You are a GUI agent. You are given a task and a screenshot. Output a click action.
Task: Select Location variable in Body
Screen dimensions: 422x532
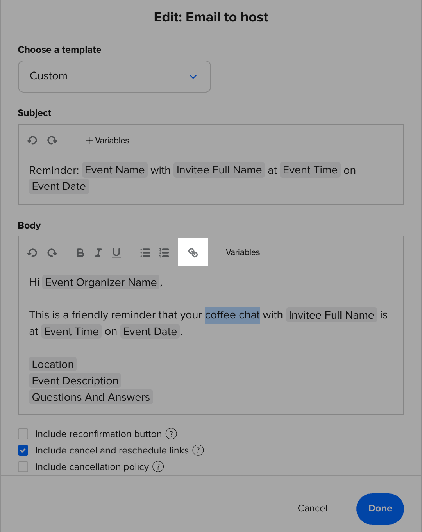[x=53, y=364]
